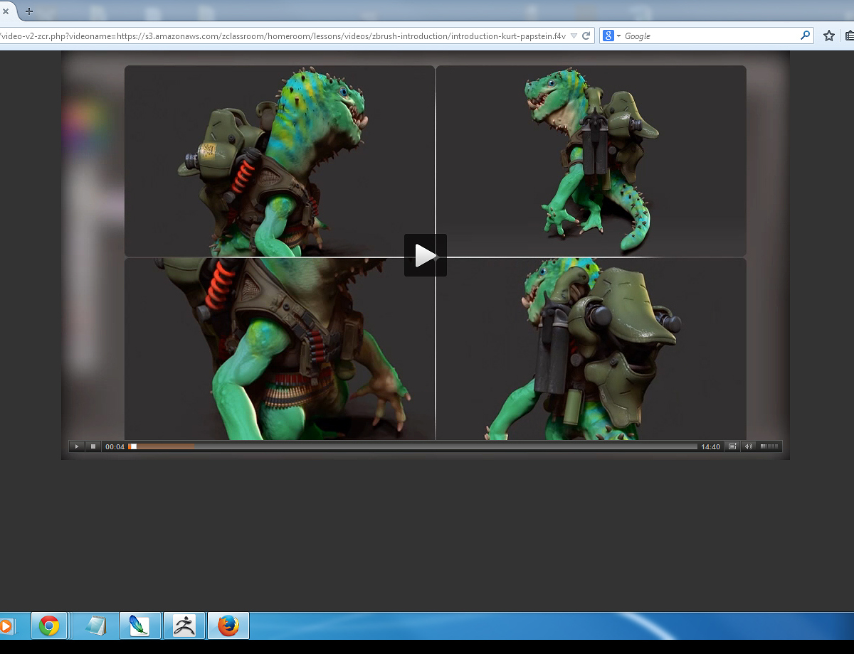Screen dimensions: 854x654
Task: Mute the video using the speaker icon
Action: (748, 446)
